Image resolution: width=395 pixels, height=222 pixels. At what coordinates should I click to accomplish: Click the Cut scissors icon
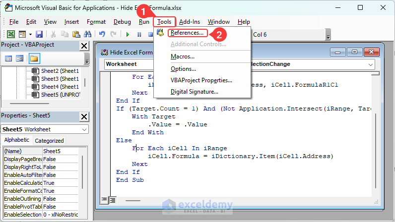53,34
